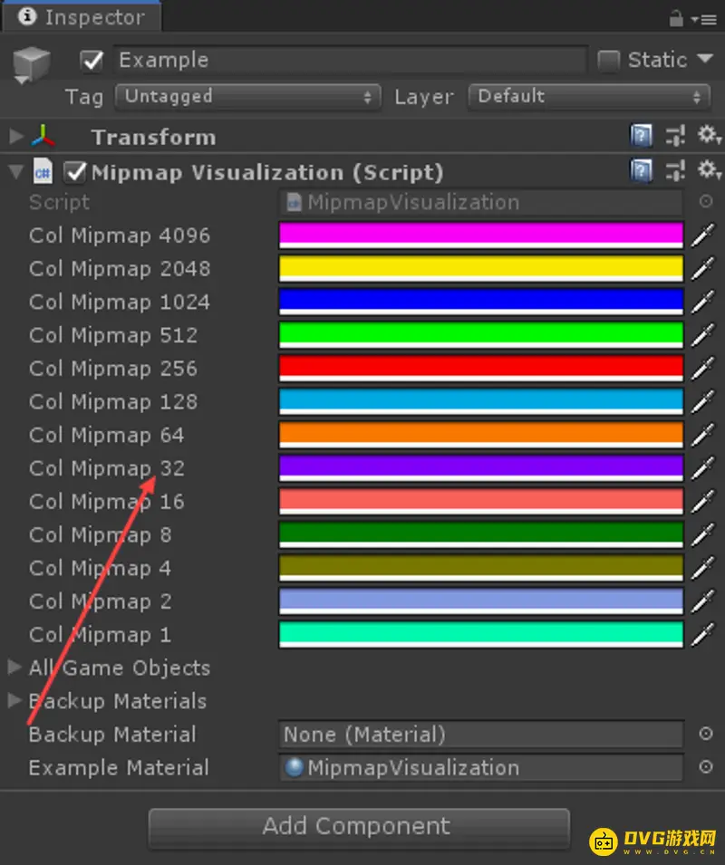Click the Transform component presets icon
The height and width of the screenshot is (865, 725).
click(675, 137)
